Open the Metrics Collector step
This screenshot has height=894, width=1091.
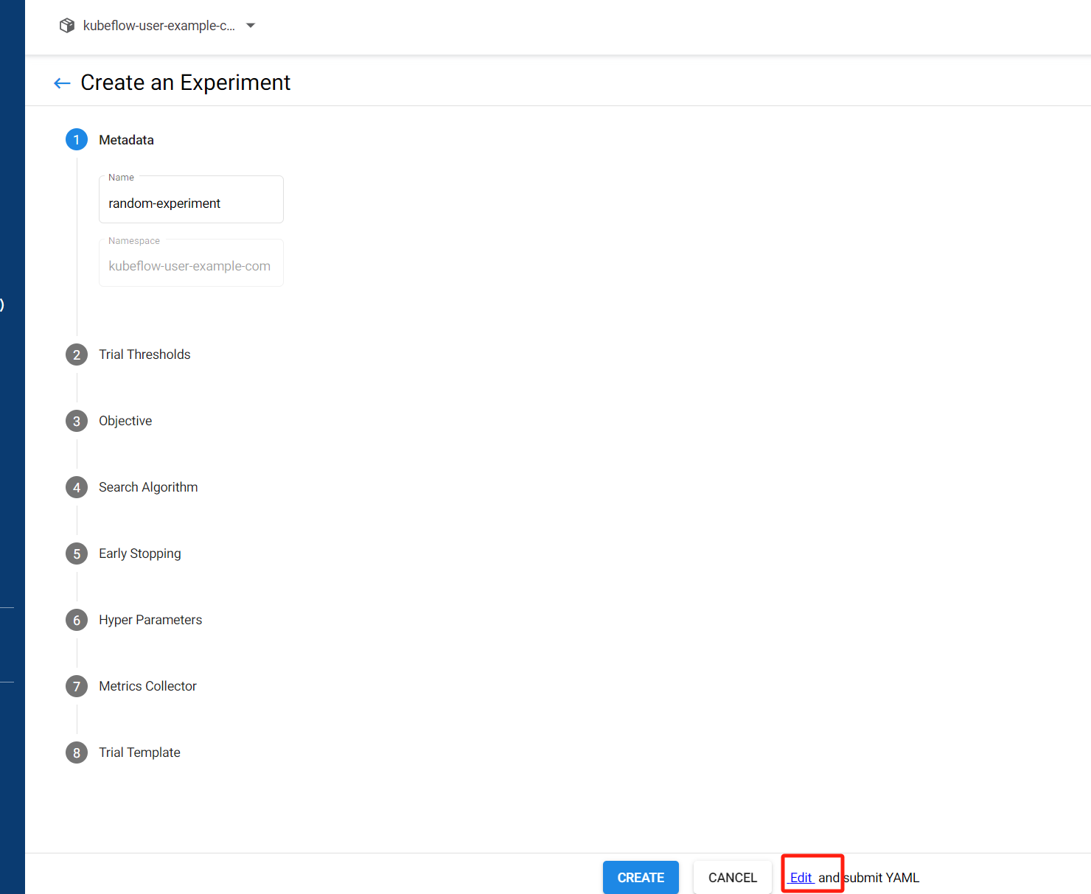[147, 686]
